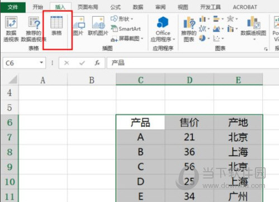Insert a line chart icon
This screenshot has width=279, height=202.
click(x=202, y=29)
